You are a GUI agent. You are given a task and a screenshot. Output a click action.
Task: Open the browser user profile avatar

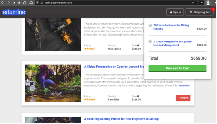pos(208,3)
